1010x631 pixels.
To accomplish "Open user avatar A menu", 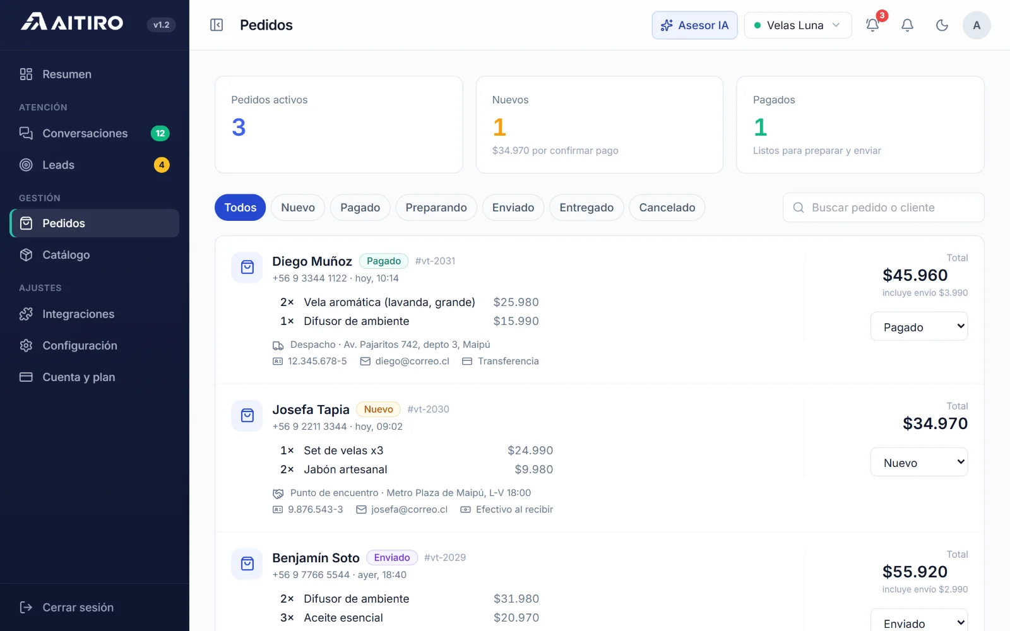I will coord(977,25).
